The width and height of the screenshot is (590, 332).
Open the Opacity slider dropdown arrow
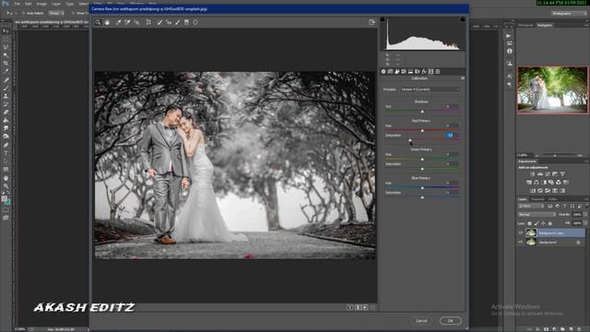click(585, 215)
